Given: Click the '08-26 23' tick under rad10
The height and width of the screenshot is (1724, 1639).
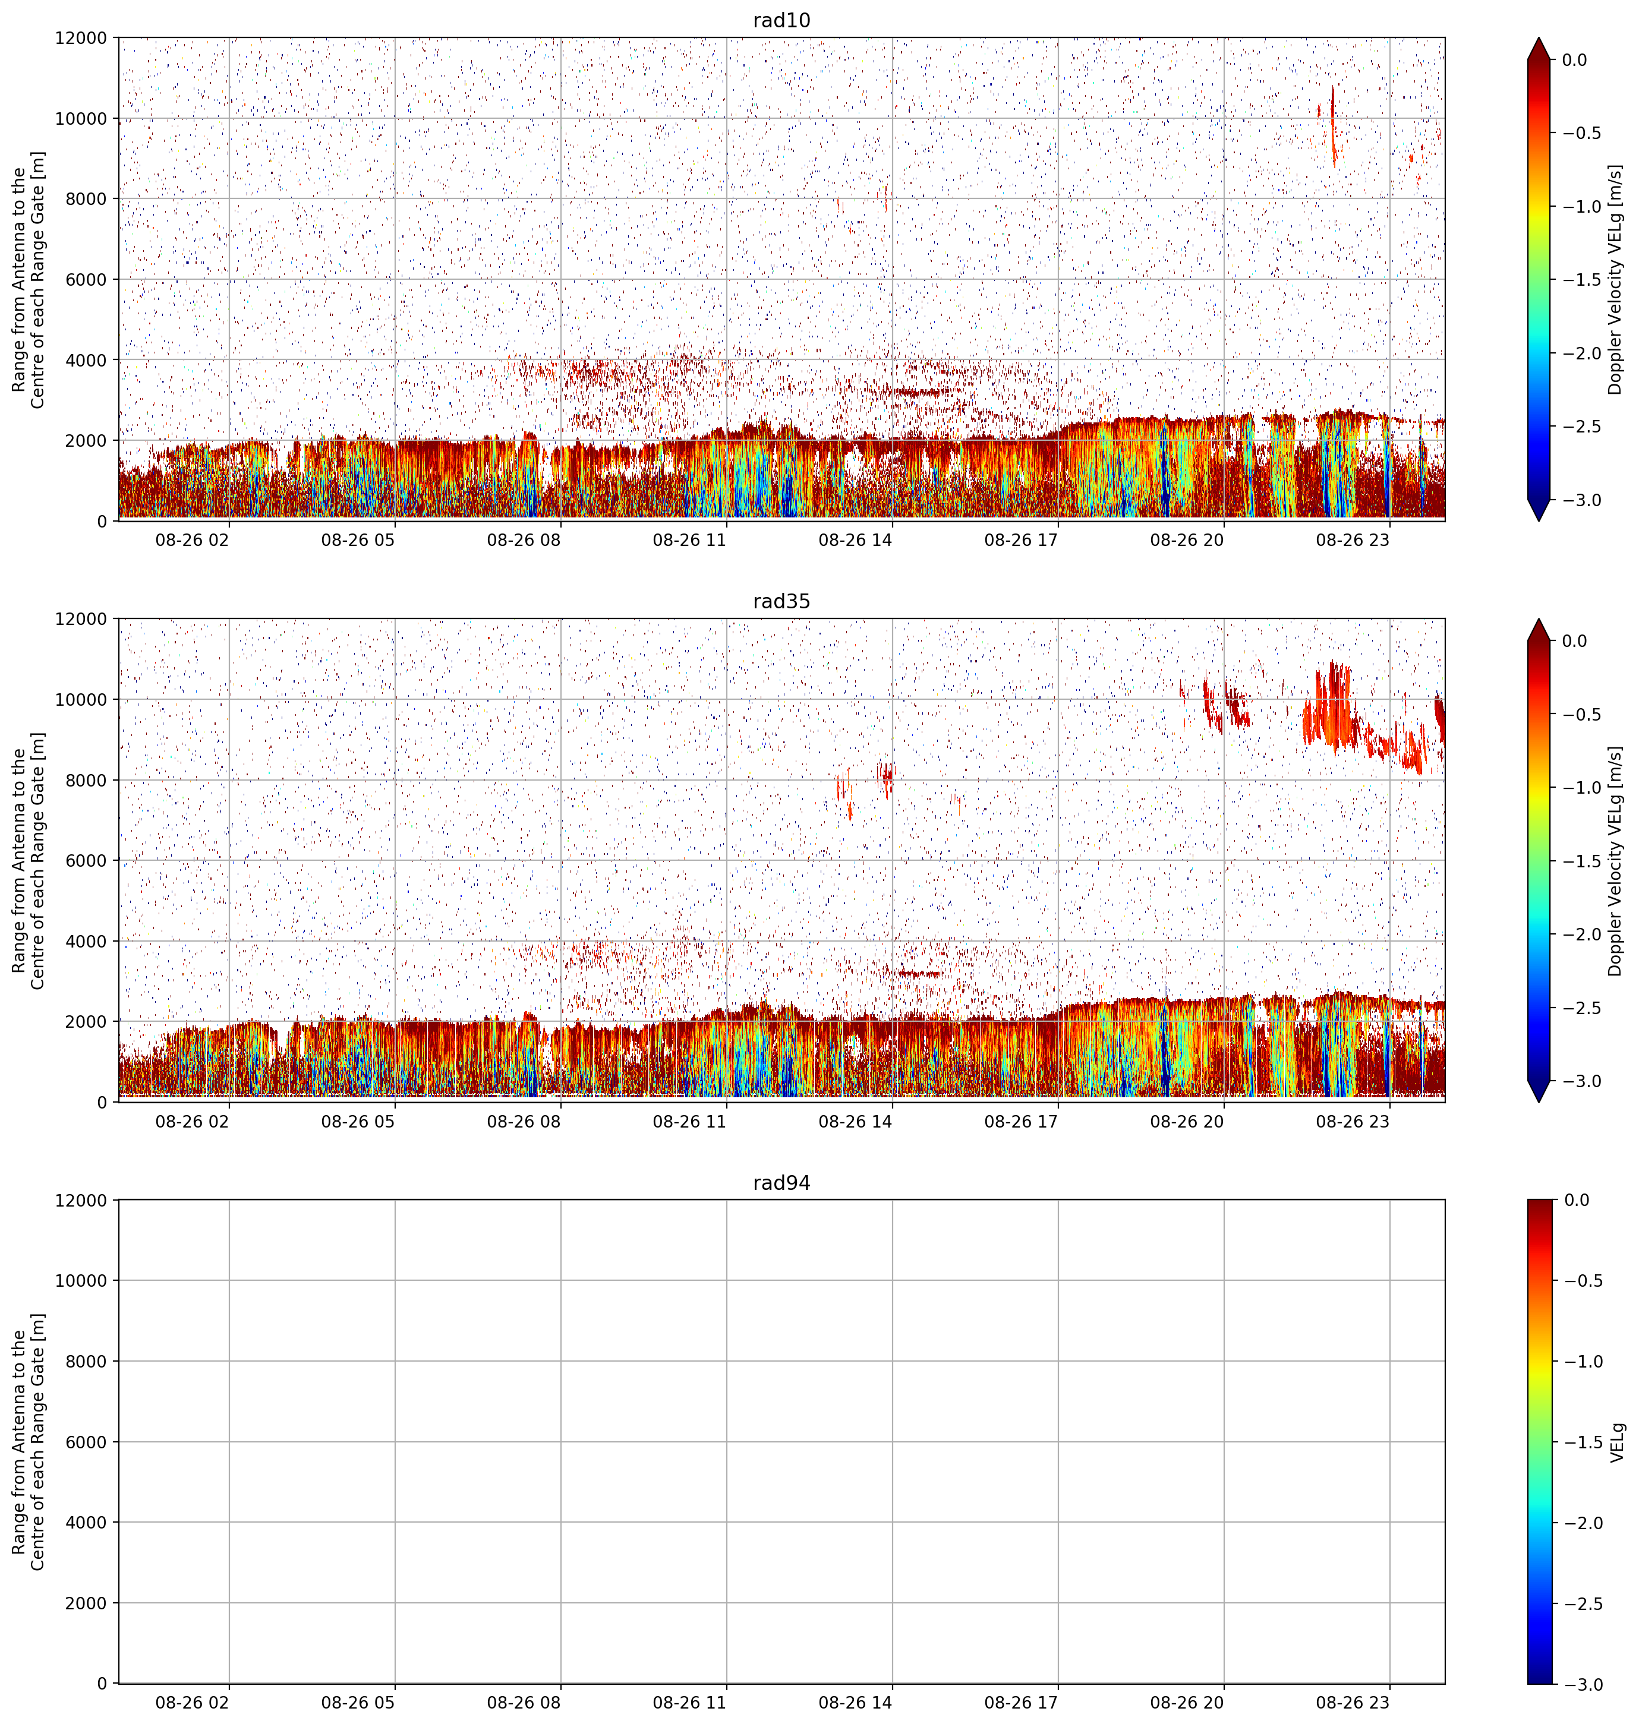Looking at the screenshot, I should [x=1353, y=540].
